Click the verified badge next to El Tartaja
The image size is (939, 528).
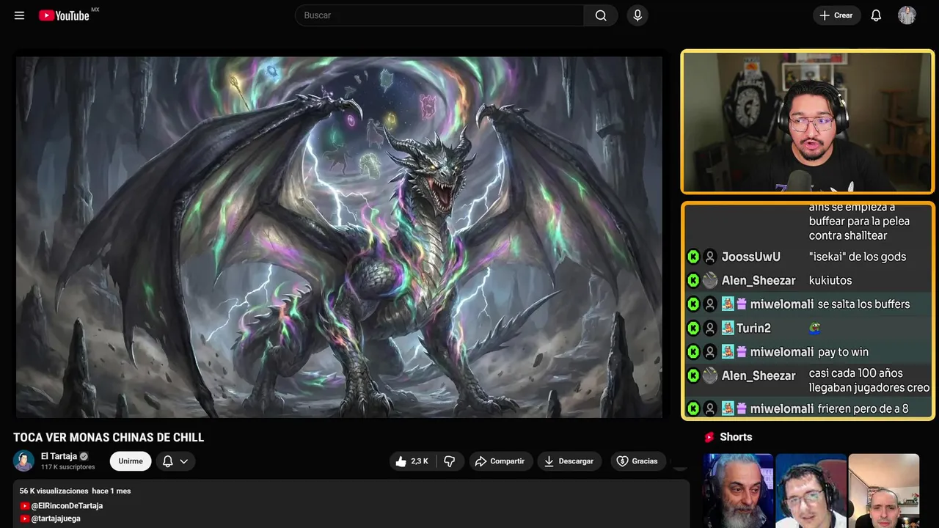pos(84,456)
